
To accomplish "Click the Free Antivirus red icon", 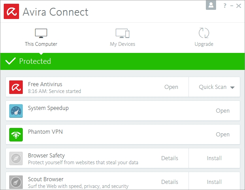I will pos(16,87).
